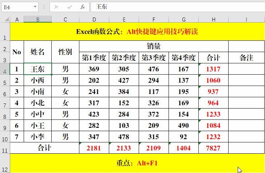Select column B header
265x173 pixels.
coord(38,19)
